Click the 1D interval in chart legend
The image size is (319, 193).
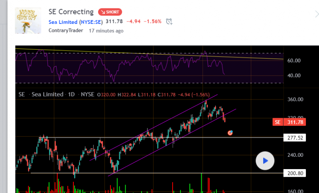72,94
